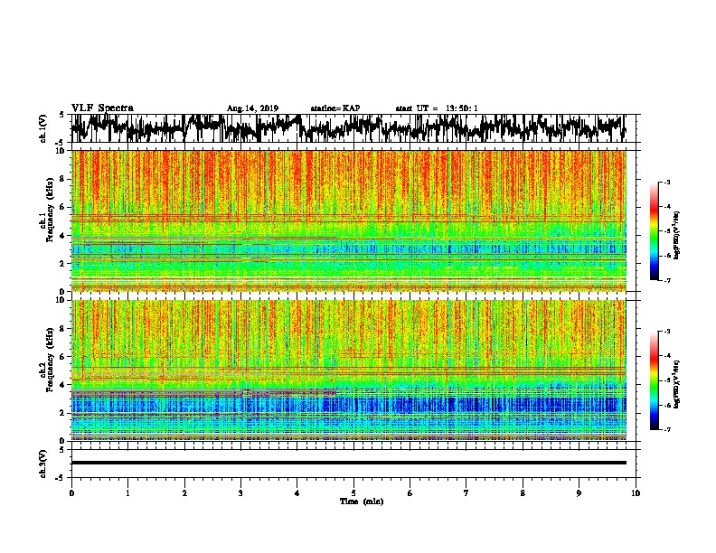Click the "-3" tick on ch.1 colorbar
The height and width of the screenshot is (553, 716).
tap(666, 183)
